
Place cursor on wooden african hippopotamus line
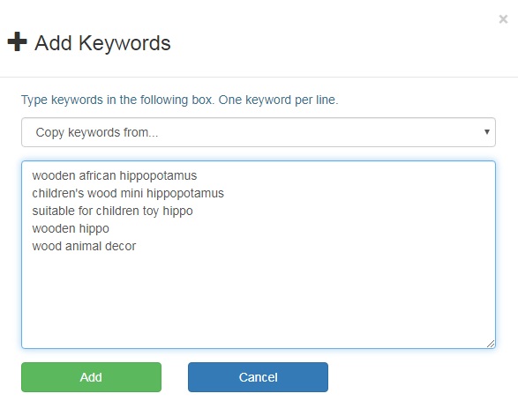click(115, 176)
